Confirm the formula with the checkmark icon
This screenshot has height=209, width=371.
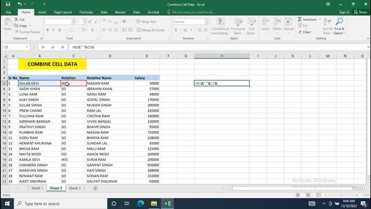pyautogui.click(x=53, y=47)
